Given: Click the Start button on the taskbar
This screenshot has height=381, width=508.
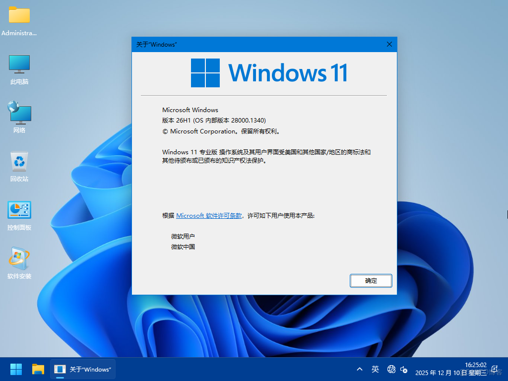Looking at the screenshot, I should [x=15, y=369].
